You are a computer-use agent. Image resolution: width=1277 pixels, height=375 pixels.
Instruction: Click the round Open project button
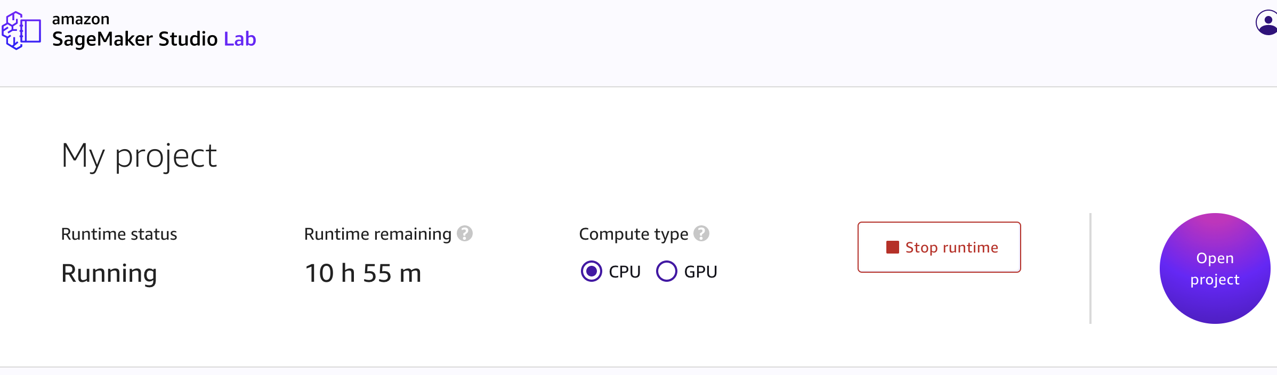pyautogui.click(x=1215, y=268)
